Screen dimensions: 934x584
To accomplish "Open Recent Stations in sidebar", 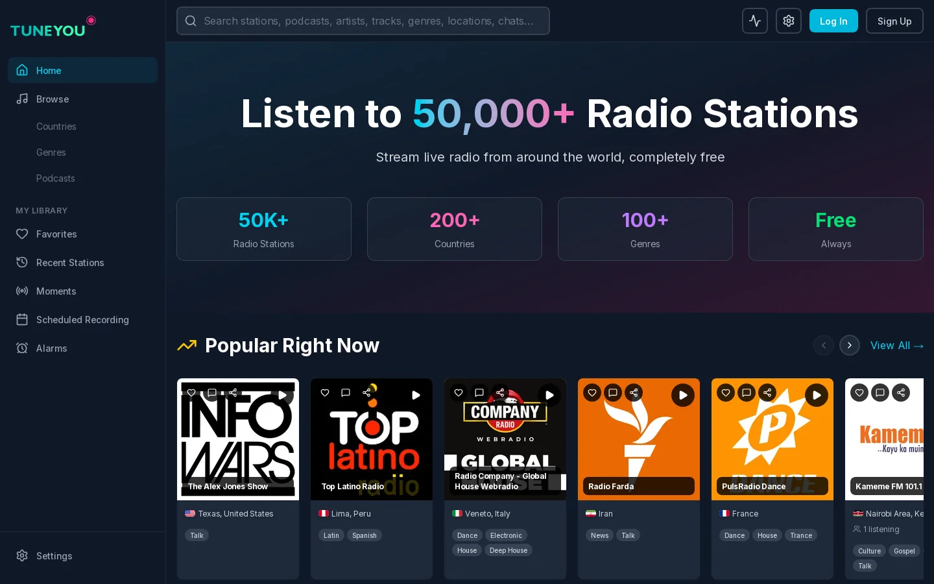I will point(82,262).
